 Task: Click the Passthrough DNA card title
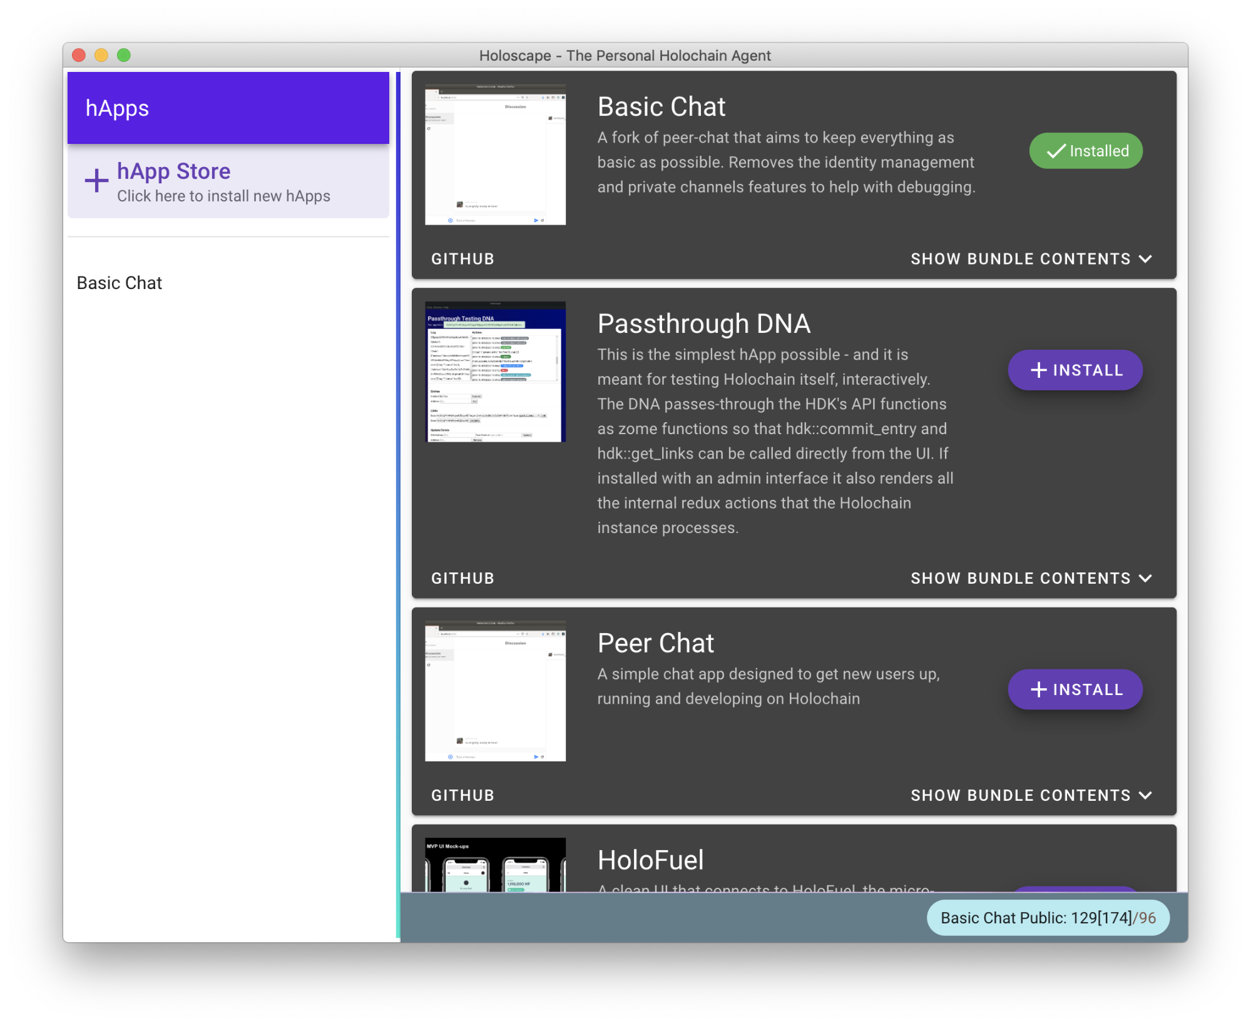[703, 323]
